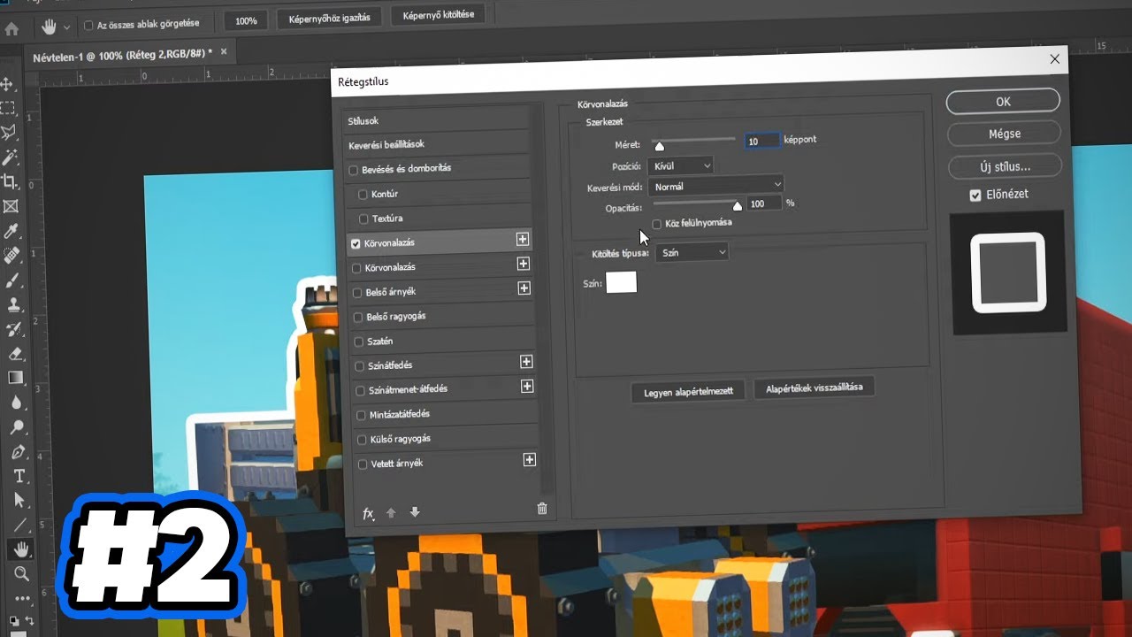The height and width of the screenshot is (637, 1132).
Task: Add another Belső árnyék with plus icon
Action: pos(524,288)
